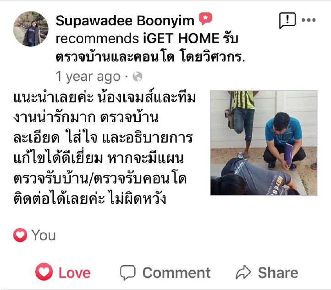Click the love reaction heart icon beside You

(x=20, y=235)
